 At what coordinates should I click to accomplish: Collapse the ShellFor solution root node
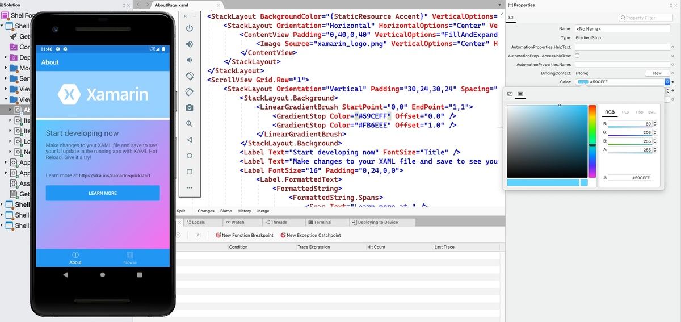coord(2,26)
